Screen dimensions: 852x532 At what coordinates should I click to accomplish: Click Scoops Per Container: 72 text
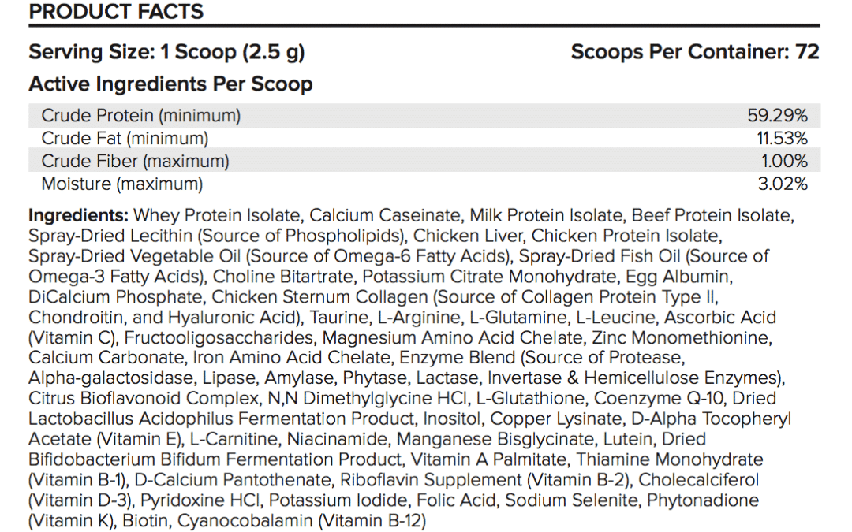pos(695,51)
